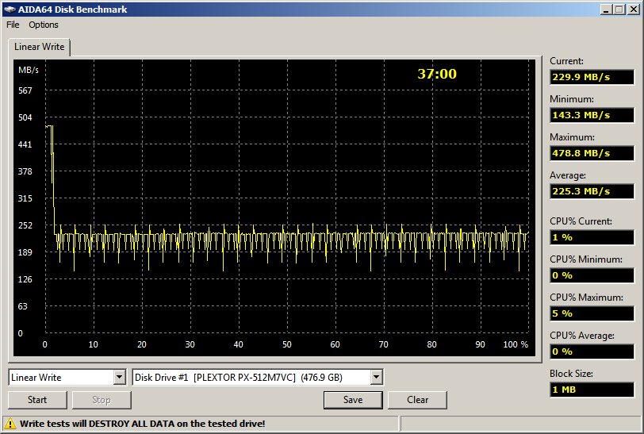This screenshot has width=644, height=434.
Task: Click the yellow warning icon in status bar
Action: click(x=11, y=424)
